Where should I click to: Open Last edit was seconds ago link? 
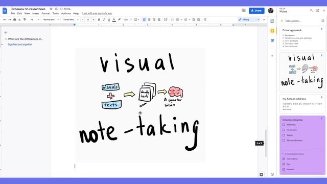tap(97, 13)
